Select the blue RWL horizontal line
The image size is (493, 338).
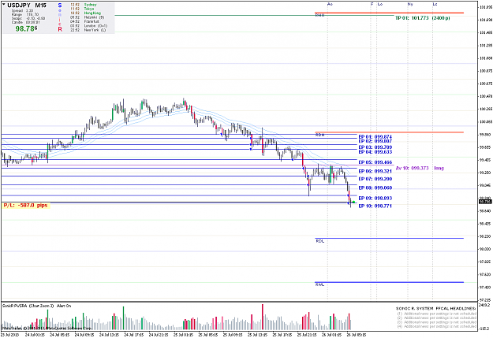[389, 282]
